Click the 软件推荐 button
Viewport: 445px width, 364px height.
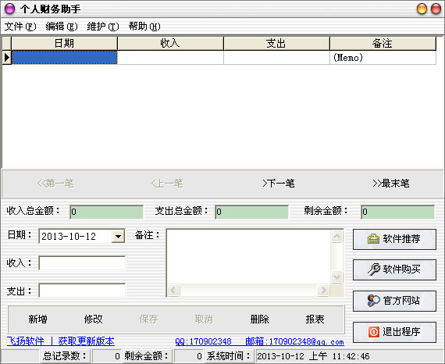(394, 239)
